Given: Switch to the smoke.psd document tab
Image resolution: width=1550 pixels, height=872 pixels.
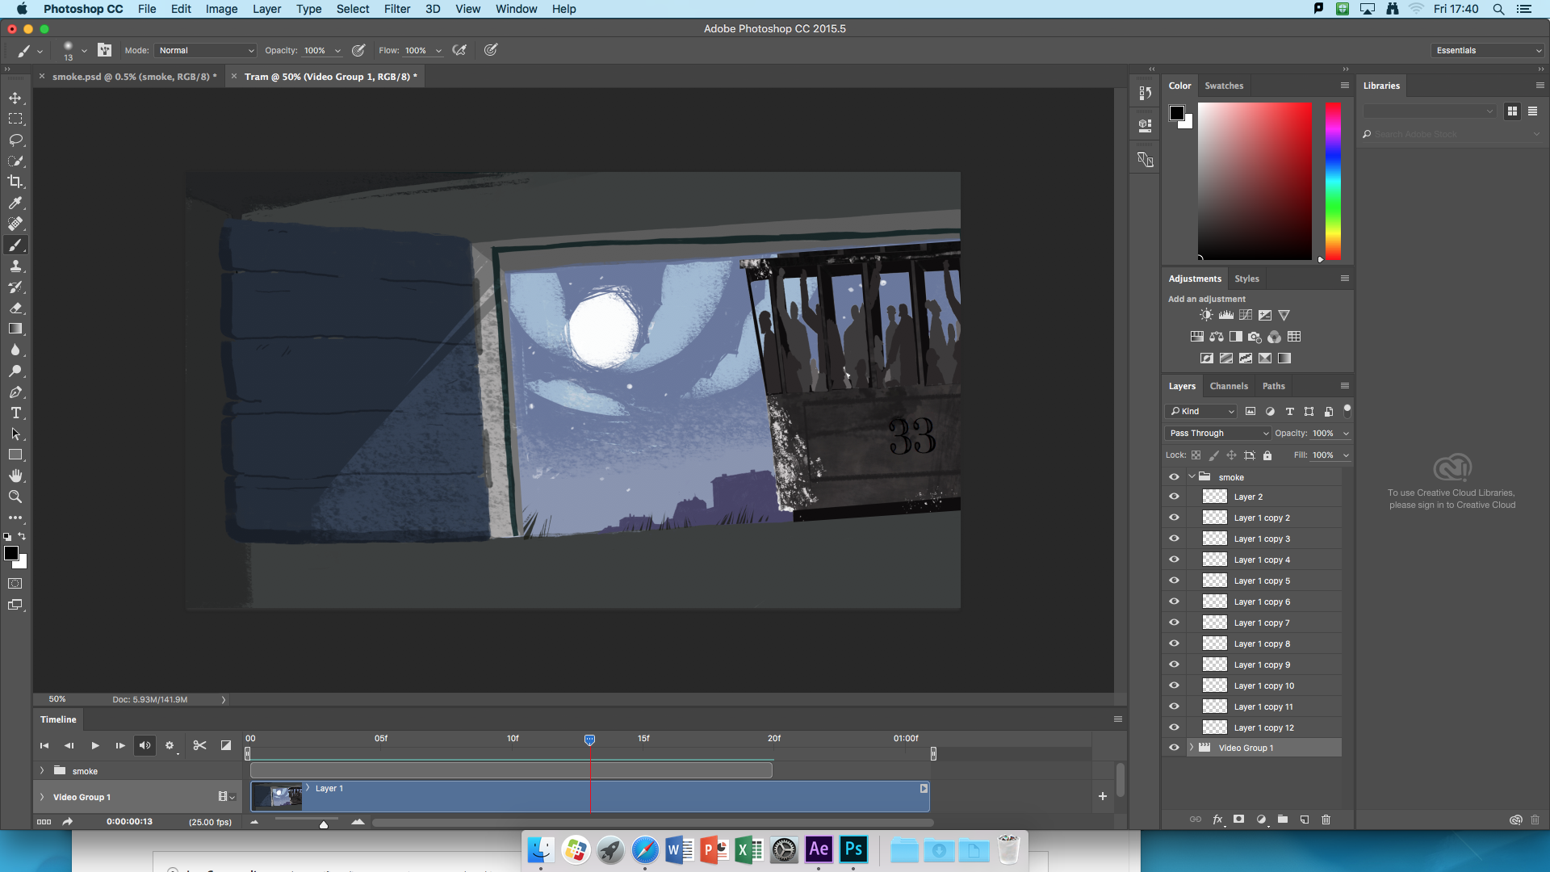Looking at the screenshot, I should coord(133,77).
